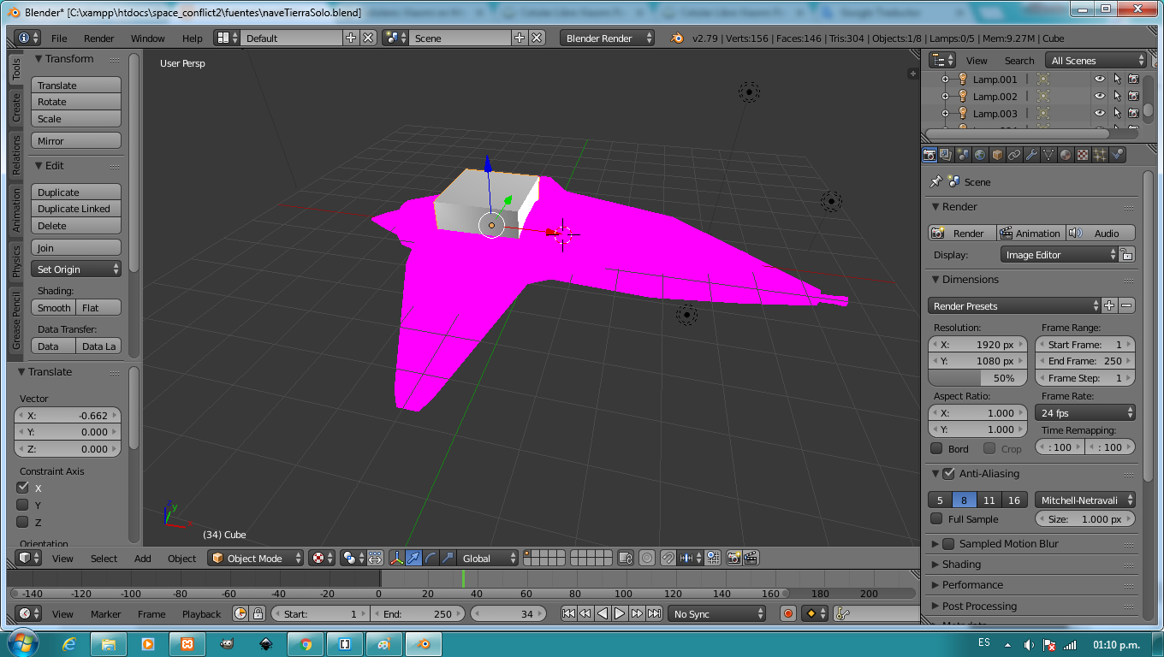Open the 24 fps frame rate dropdown
Screen dimensions: 1164x657
(x=1085, y=412)
